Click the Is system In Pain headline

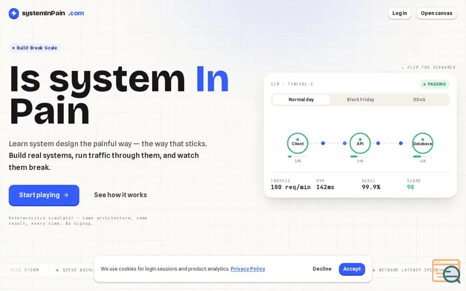[x=119, y=95]
